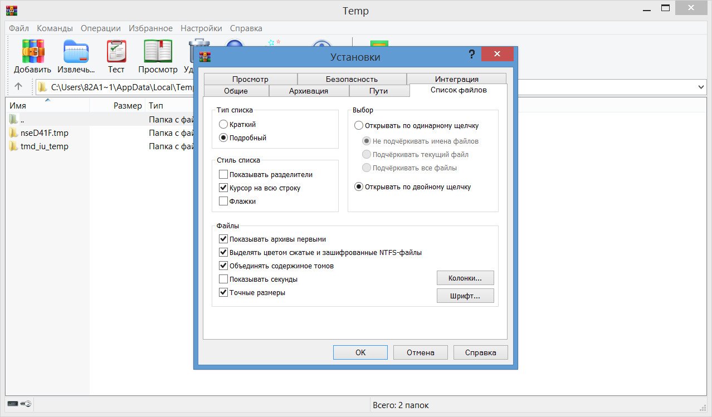Click the help question mark in dialog title
Screen dimensions: 712x417
coord(472,54)
